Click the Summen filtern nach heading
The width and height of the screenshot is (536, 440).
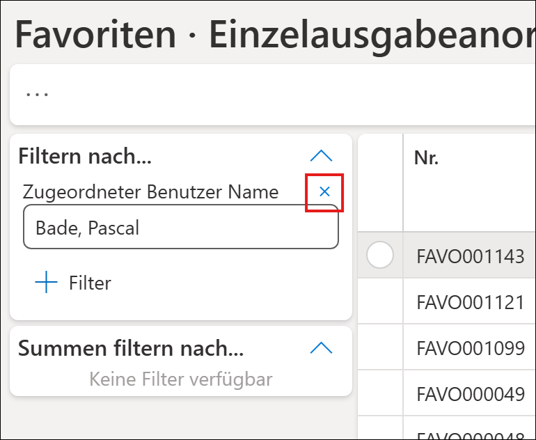coord(131,348)
